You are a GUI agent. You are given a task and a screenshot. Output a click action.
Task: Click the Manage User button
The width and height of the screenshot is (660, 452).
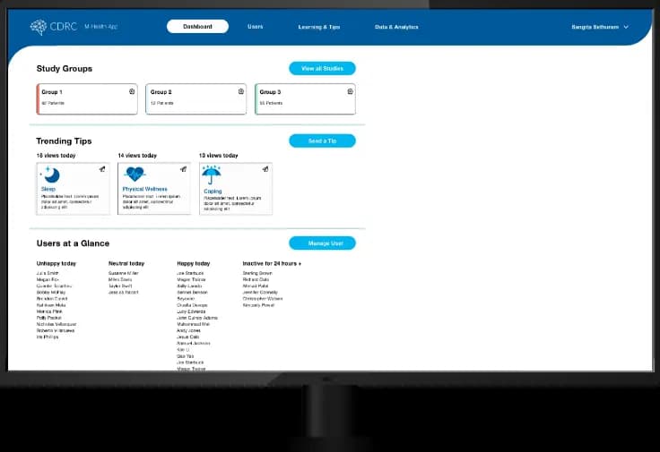click(322, 243)
